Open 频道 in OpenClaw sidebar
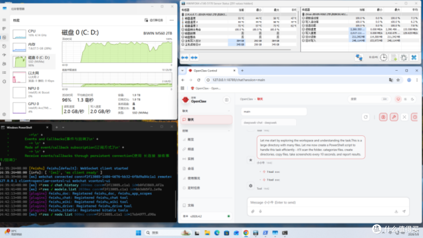Screen dimensions: 423x238 point(206,149)
